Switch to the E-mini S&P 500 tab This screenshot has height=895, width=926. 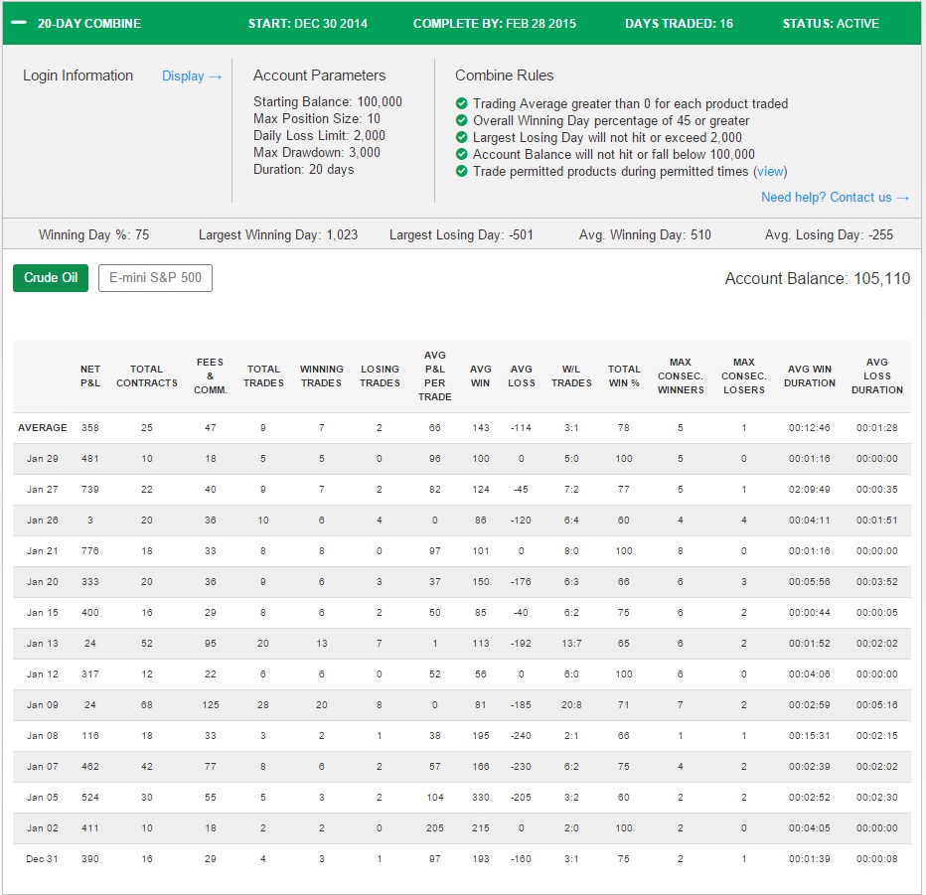(155, 277)
